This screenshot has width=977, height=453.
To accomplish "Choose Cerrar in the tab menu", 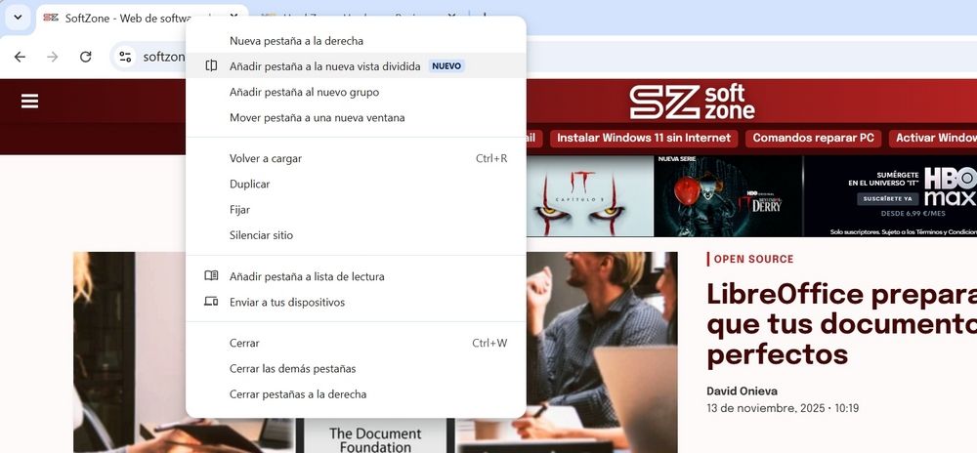I will [x=356, y=343].
